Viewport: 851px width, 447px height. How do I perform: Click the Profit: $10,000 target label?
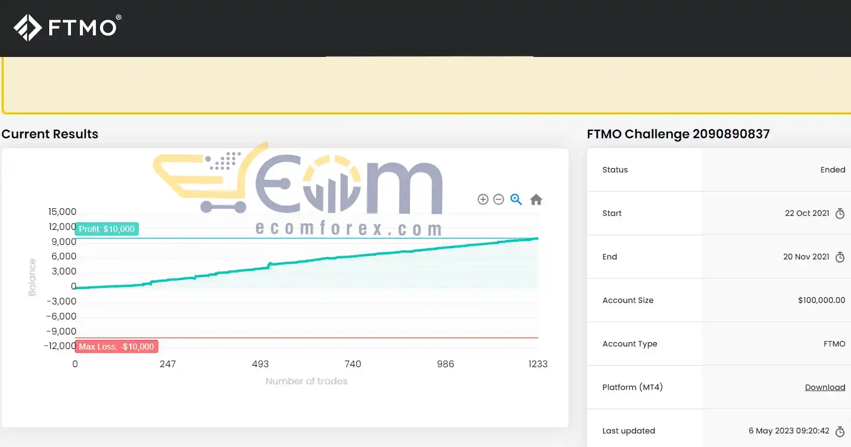click(x=107, y=229)
